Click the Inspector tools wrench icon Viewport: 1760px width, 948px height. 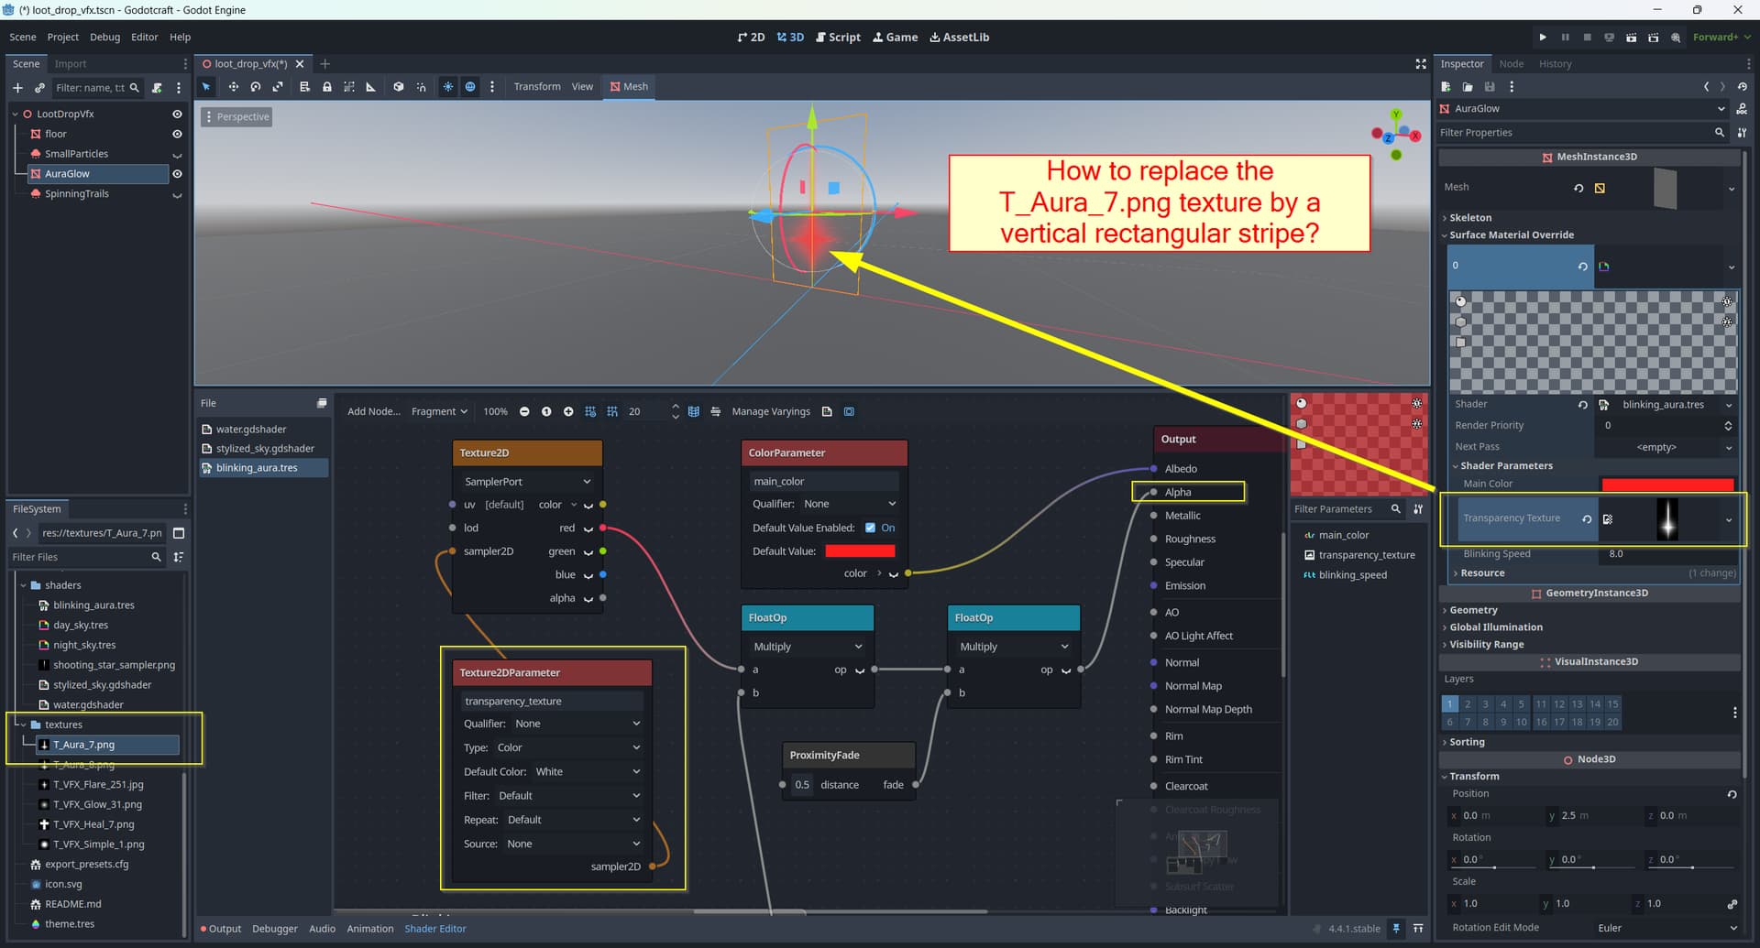pos(1742,133)
